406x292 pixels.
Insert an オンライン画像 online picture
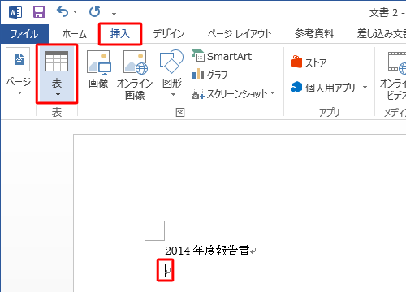pos(135,75)
